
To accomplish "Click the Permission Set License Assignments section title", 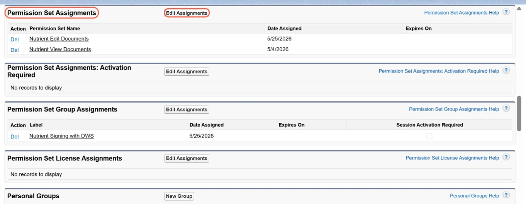I will (x=64, y=159).
